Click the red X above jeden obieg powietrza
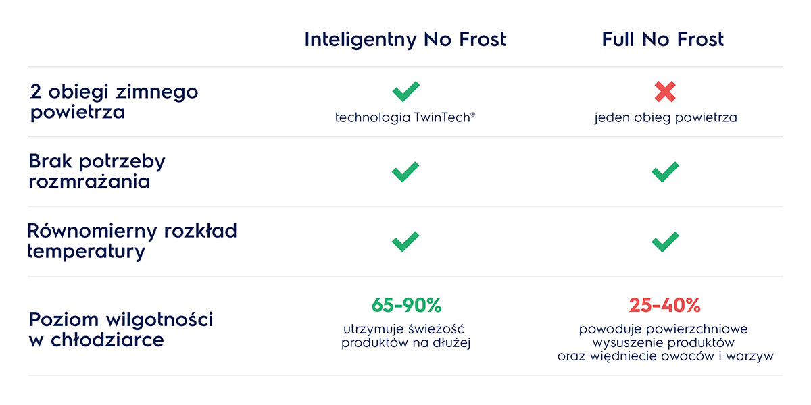811x405 pixels. [x=665, y=92]
